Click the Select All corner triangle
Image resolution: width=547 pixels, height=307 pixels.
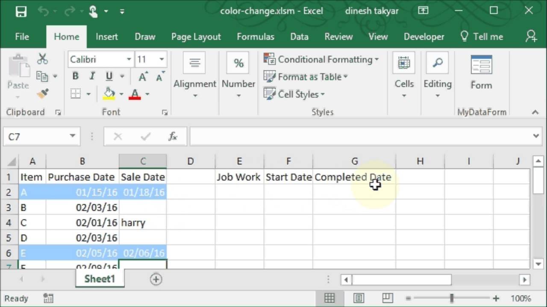pyautogui.click(x=12, y=162)
